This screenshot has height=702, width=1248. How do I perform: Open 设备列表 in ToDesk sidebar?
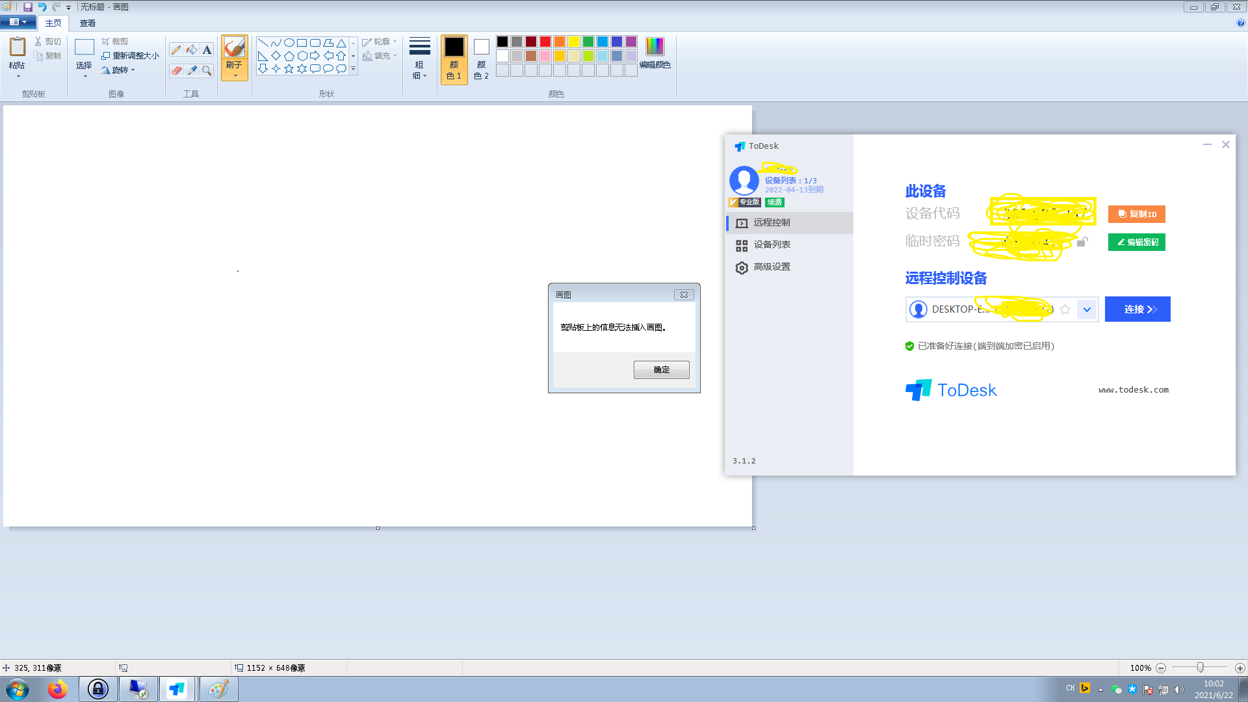tap(789, 245)
